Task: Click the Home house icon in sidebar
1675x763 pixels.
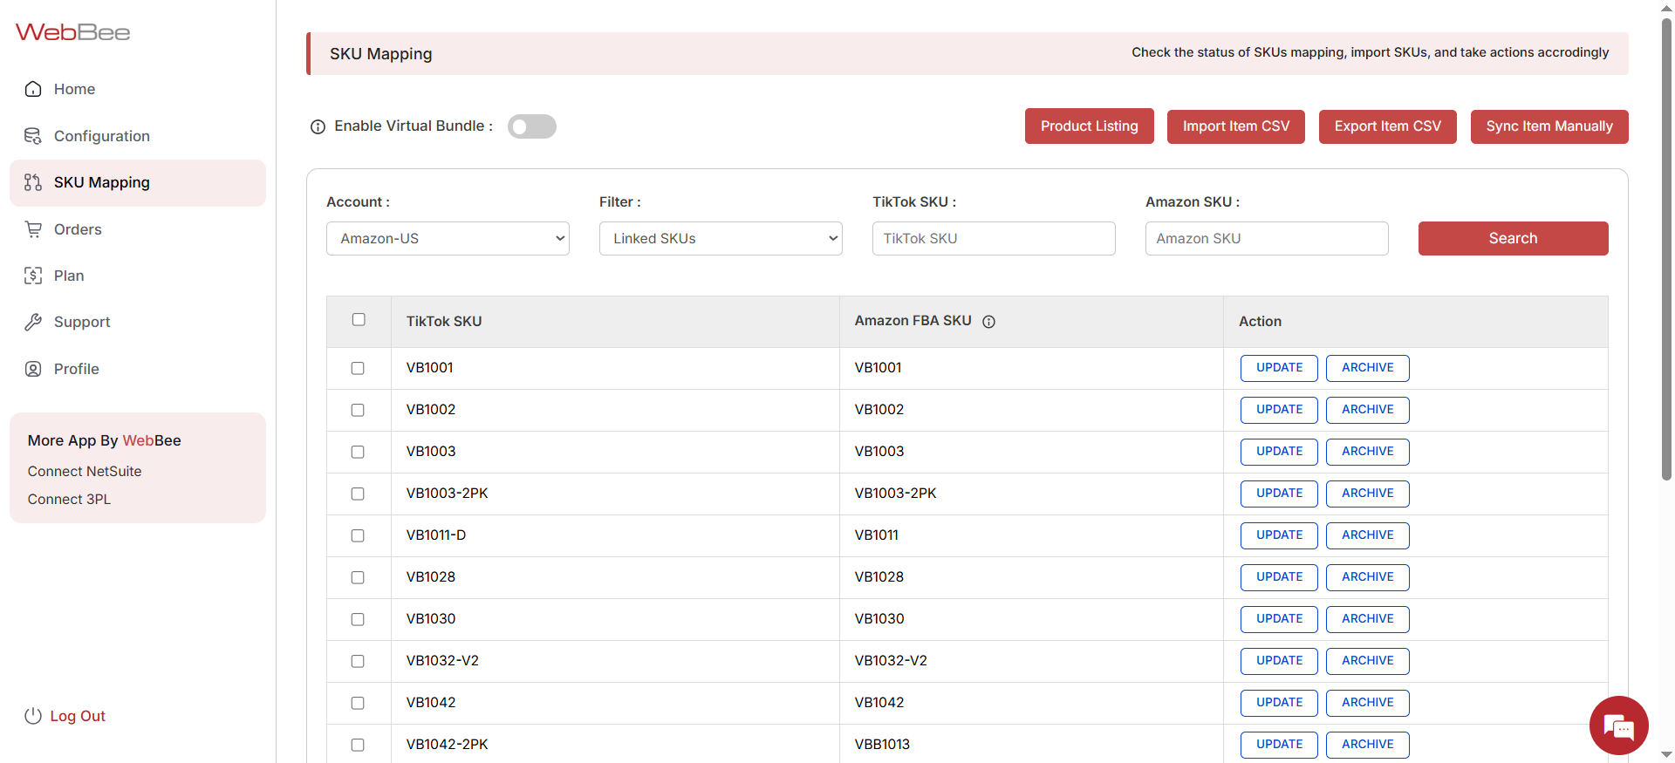Action: pos(33,89)
